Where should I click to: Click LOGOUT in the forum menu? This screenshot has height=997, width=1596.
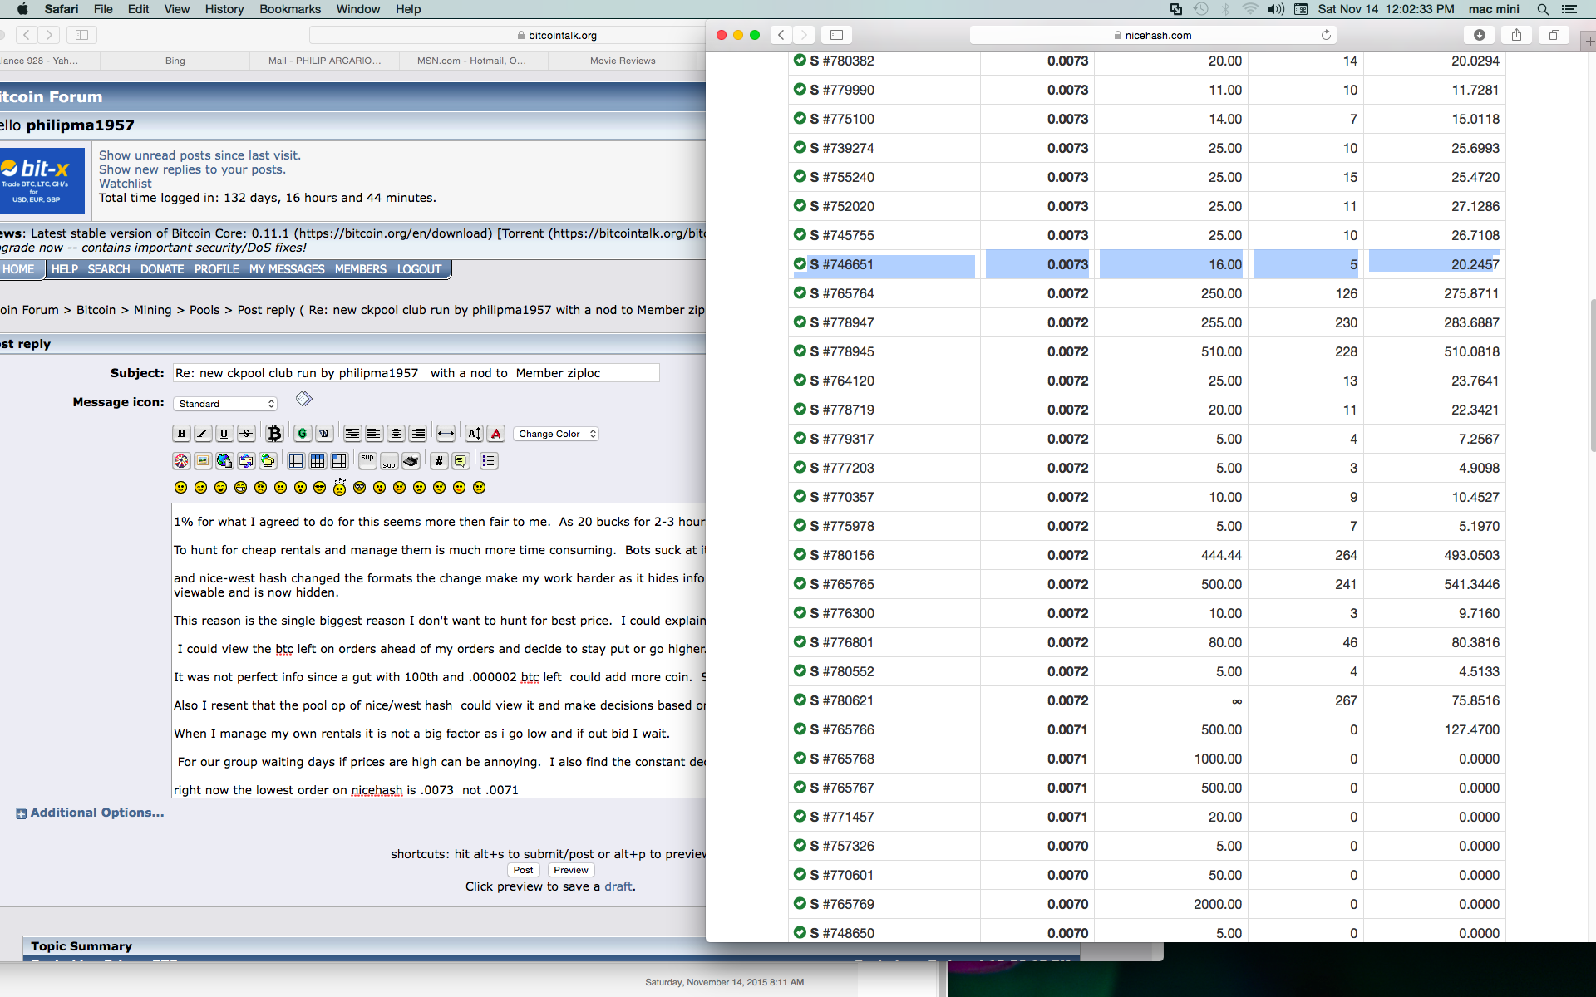click(x=419, y=269)
